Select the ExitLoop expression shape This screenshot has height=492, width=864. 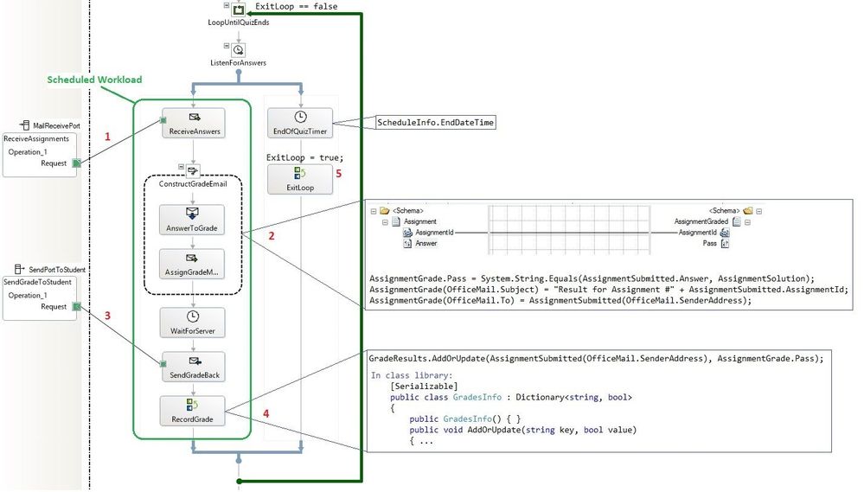300,179
